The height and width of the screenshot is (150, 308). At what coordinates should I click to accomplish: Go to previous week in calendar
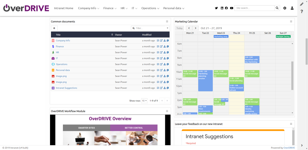click(189, 28)
